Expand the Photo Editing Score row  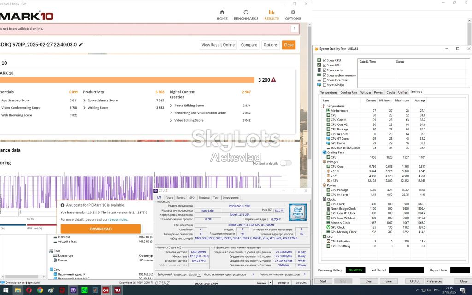(x=171, y=106)
